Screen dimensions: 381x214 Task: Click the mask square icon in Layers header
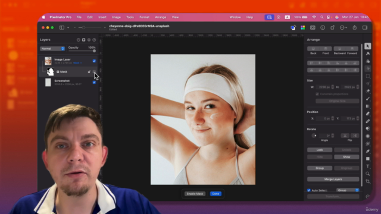coord(83,40)
